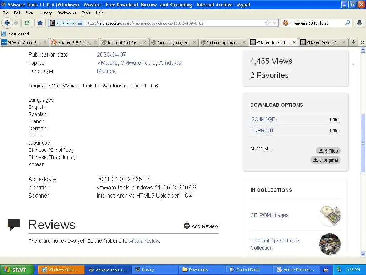Viewport: 366px width, 275px height.
Task: Open the VMware Tools topic link
Action: pos(138,63)
